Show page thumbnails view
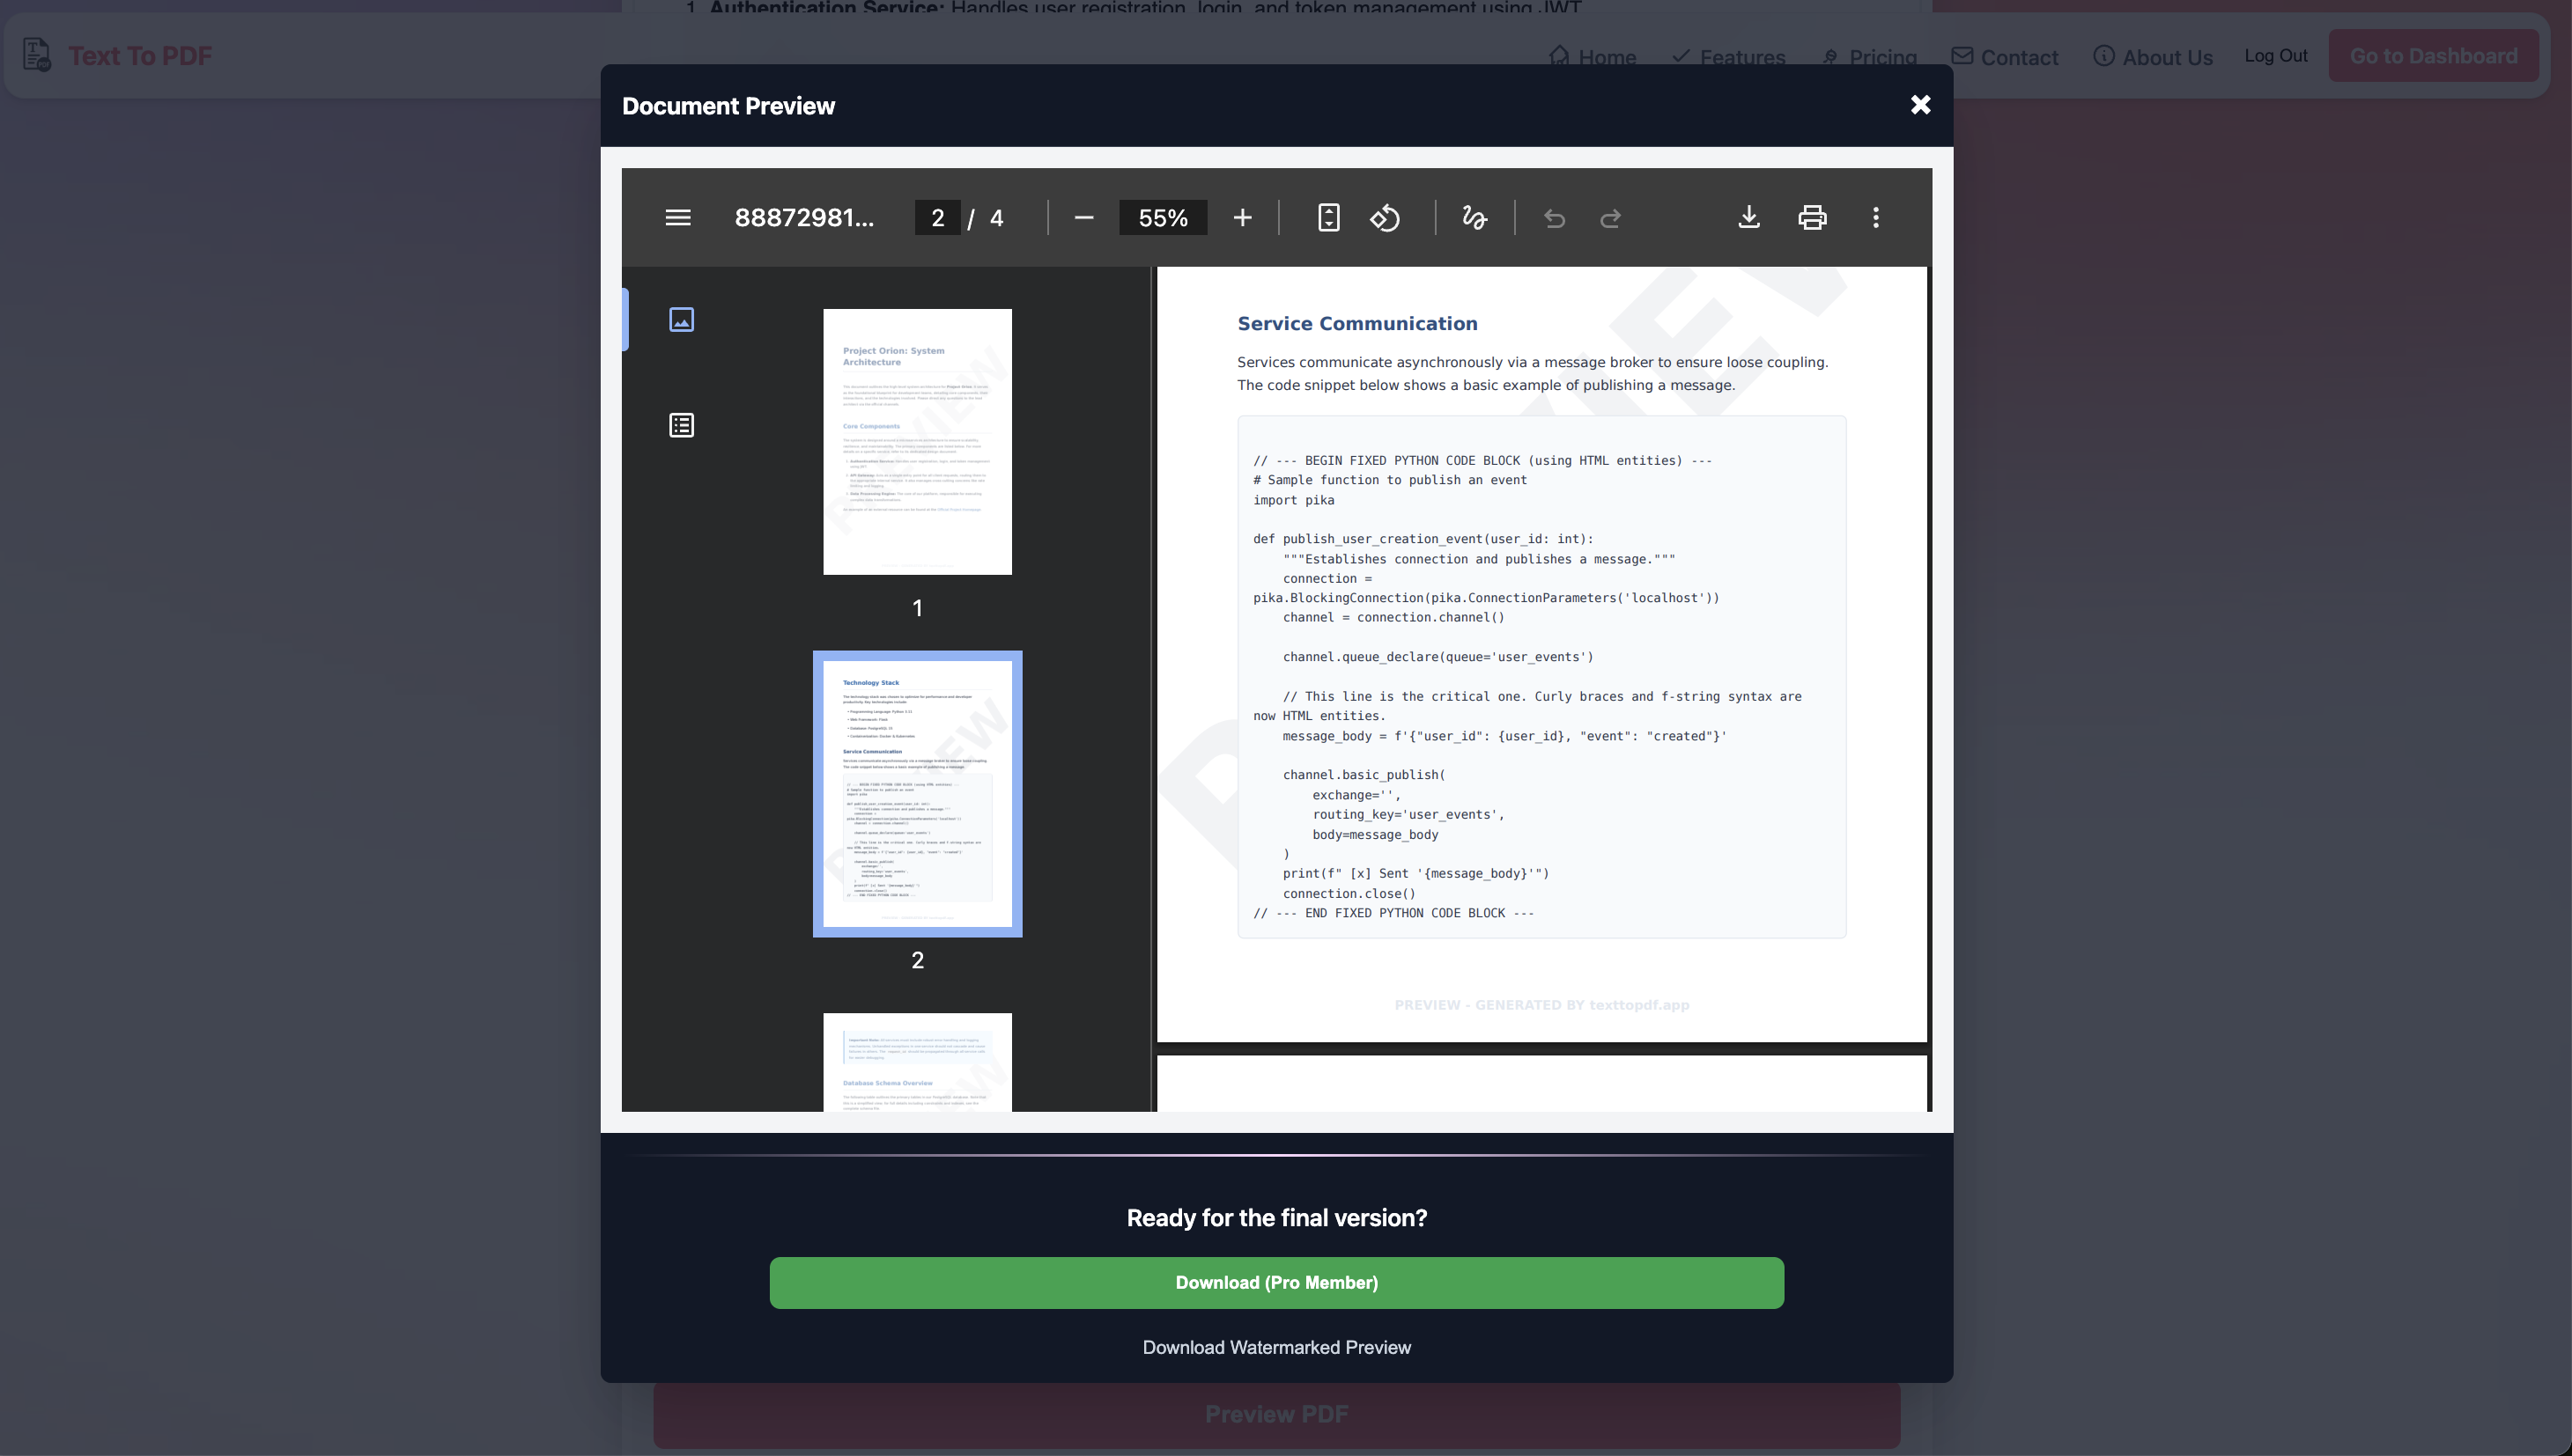This screenshot has width=2572, height=1456. click(681, 320)
